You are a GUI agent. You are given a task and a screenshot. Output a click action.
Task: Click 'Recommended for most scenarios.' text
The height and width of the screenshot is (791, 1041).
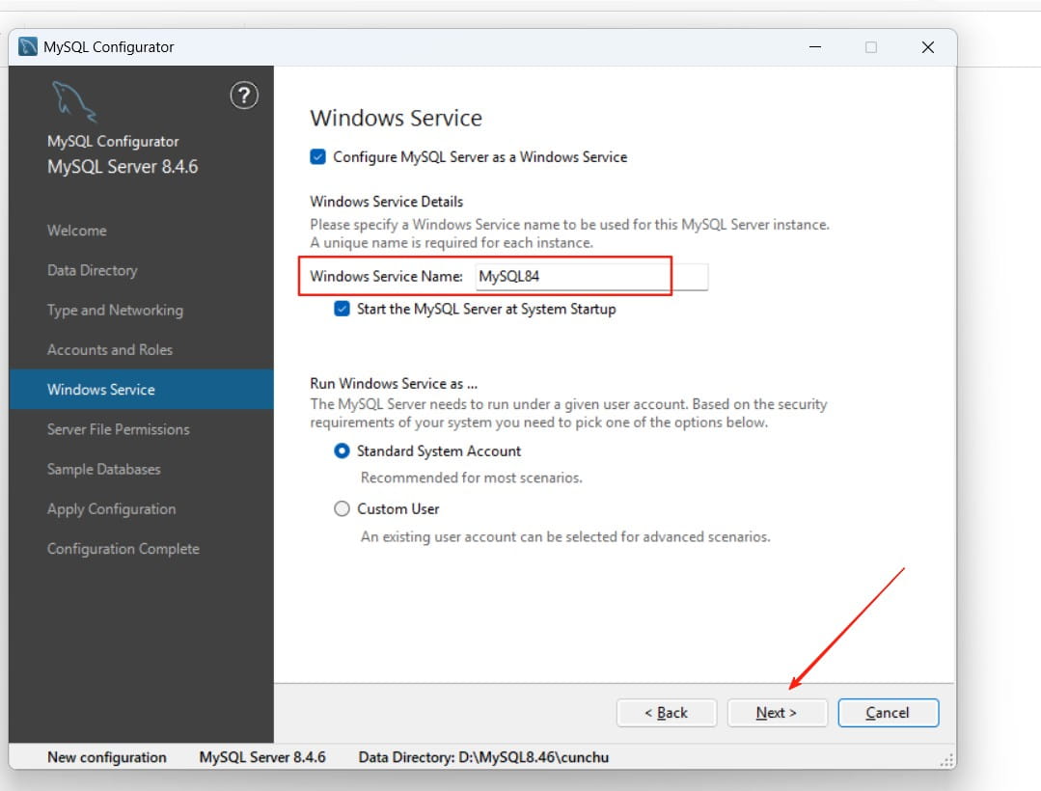472,477
